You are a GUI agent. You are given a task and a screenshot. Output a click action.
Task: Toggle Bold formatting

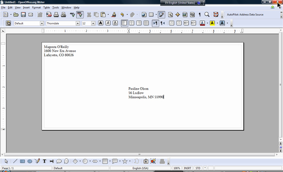click(x=101, y=23)
